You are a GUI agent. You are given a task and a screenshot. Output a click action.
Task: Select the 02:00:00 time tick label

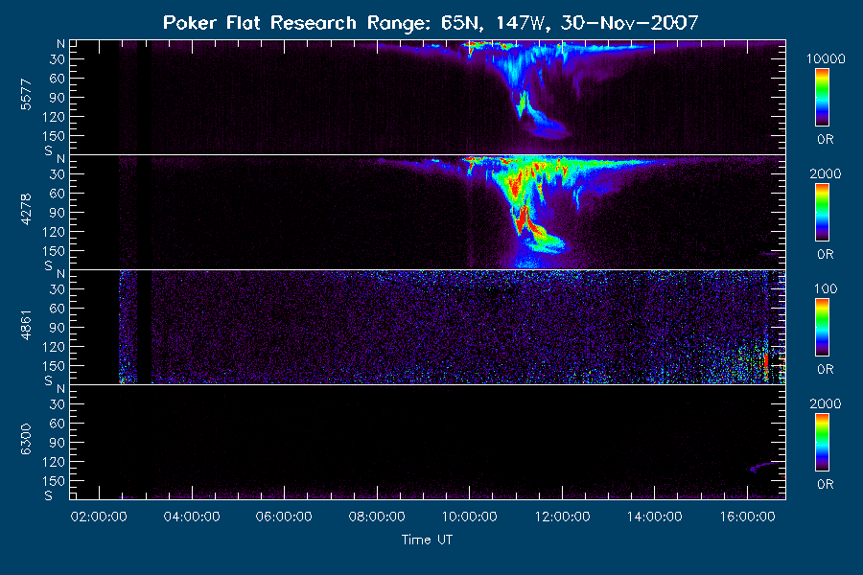coord(99,517)
